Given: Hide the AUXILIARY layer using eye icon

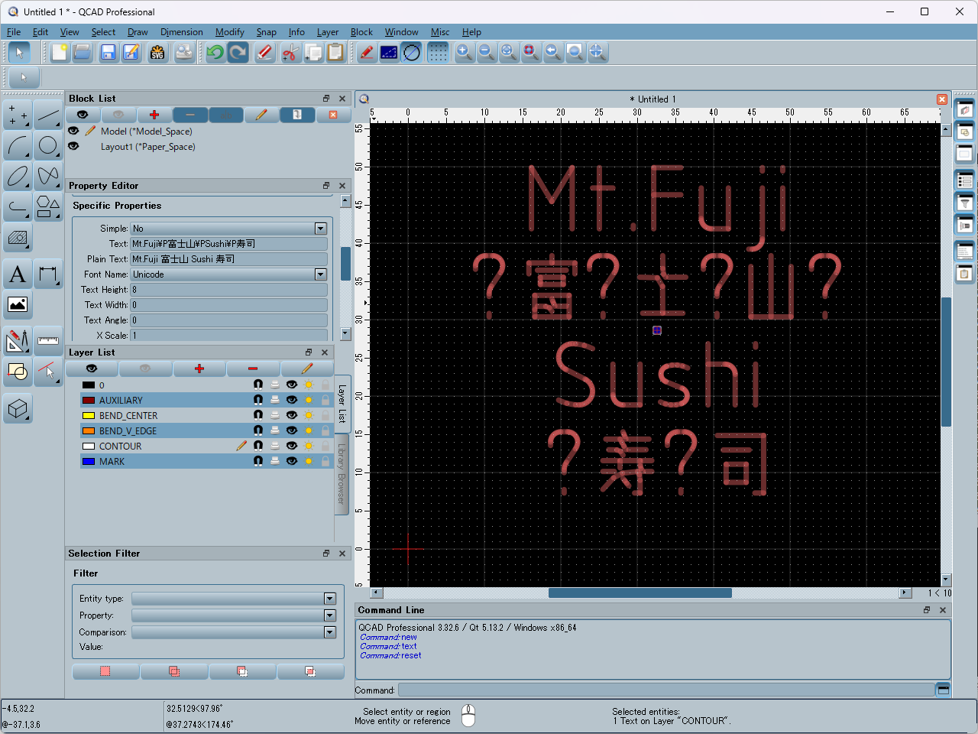Looking at the screenshot, I should pos(291,400).
